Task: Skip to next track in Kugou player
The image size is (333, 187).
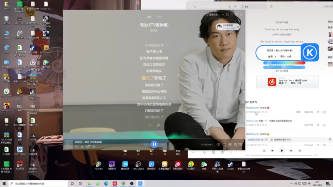Action: coord(163,144)
